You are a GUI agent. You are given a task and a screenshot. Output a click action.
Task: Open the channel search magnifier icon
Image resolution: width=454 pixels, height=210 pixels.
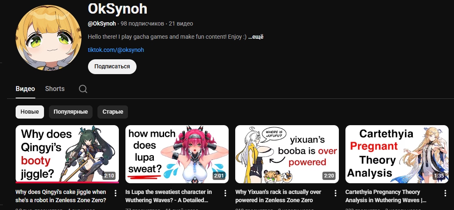(83, 89)
